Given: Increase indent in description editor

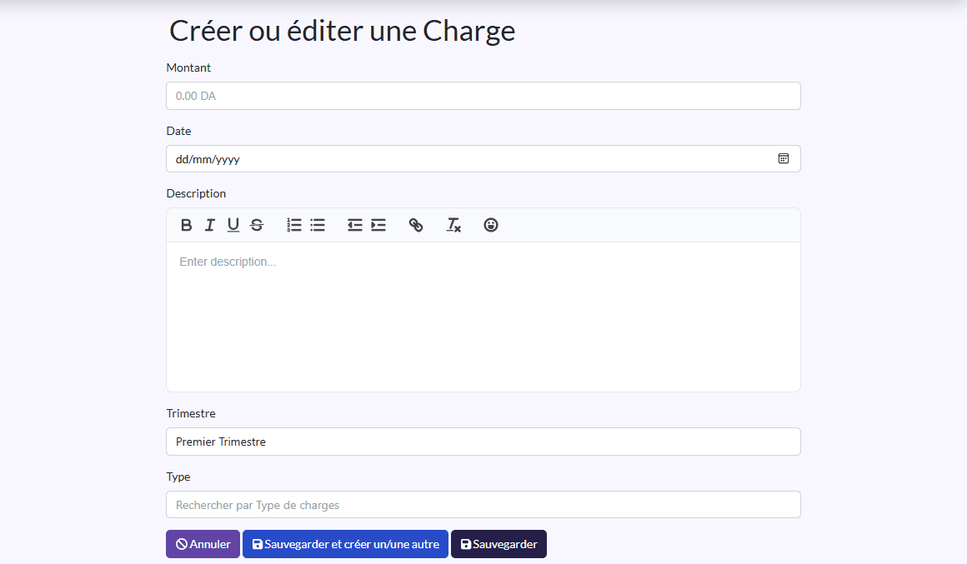Looking at the screenshot, I should pyautogui.click(x=378, y=225).
